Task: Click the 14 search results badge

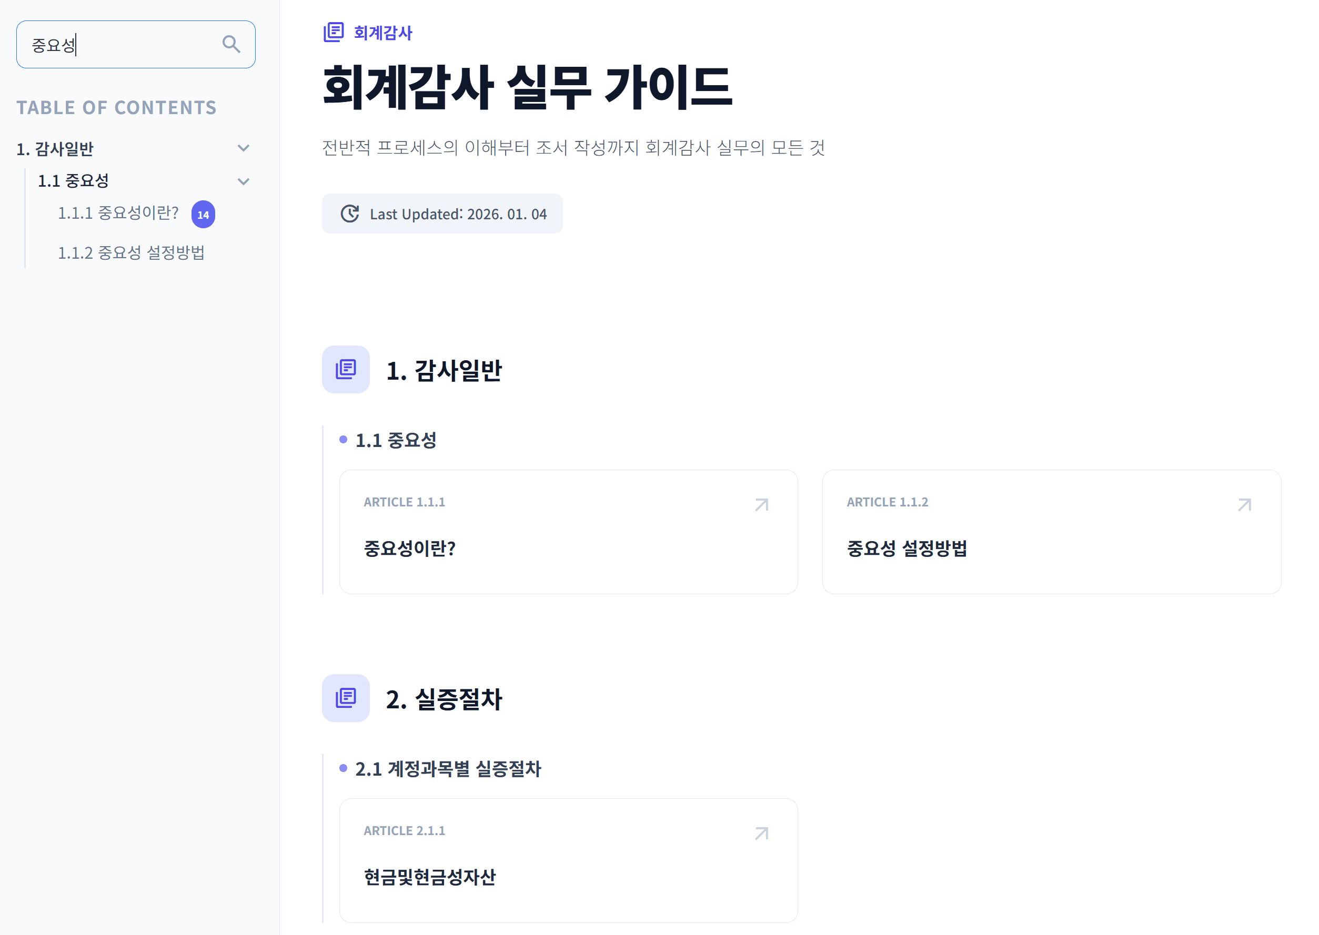Action: (x=203, y=214)
